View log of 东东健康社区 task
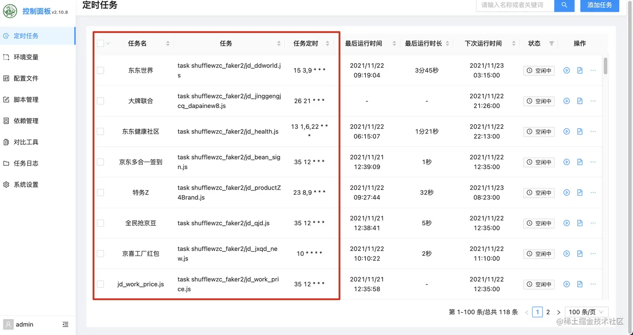This screenshot has width=633, height=335. (x=580, y=131)
